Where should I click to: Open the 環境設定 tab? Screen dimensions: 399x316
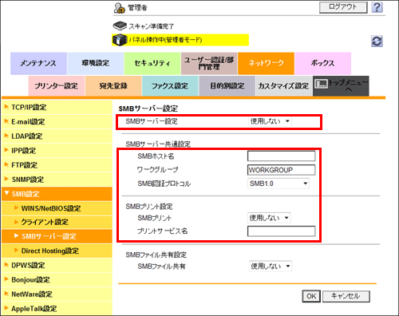tap(96, 63)
